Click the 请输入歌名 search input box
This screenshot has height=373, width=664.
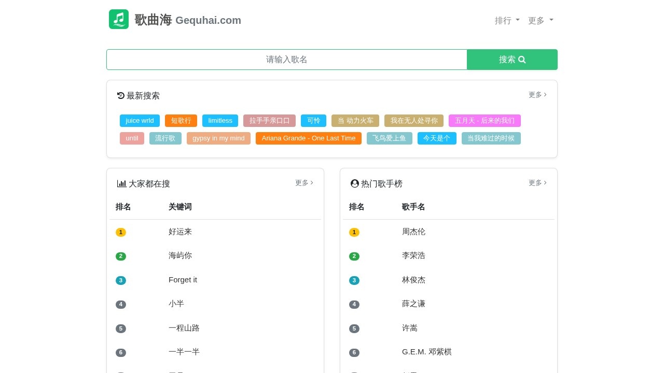pos(287,60)
